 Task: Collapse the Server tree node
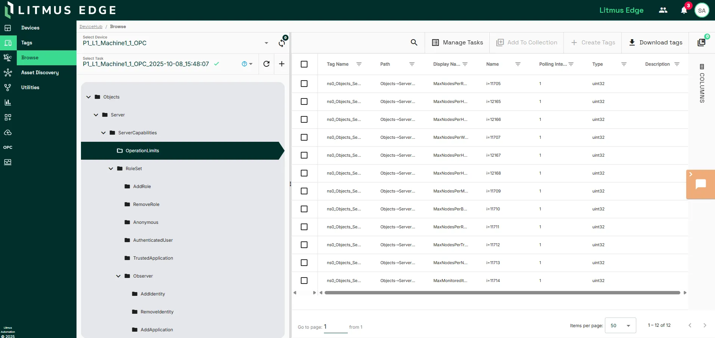tap(96, 115)
